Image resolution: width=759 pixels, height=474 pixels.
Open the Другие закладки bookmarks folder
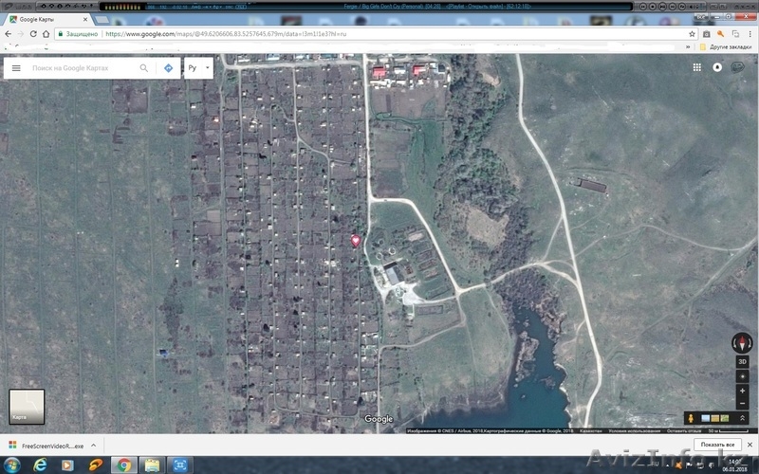point(729,46)
